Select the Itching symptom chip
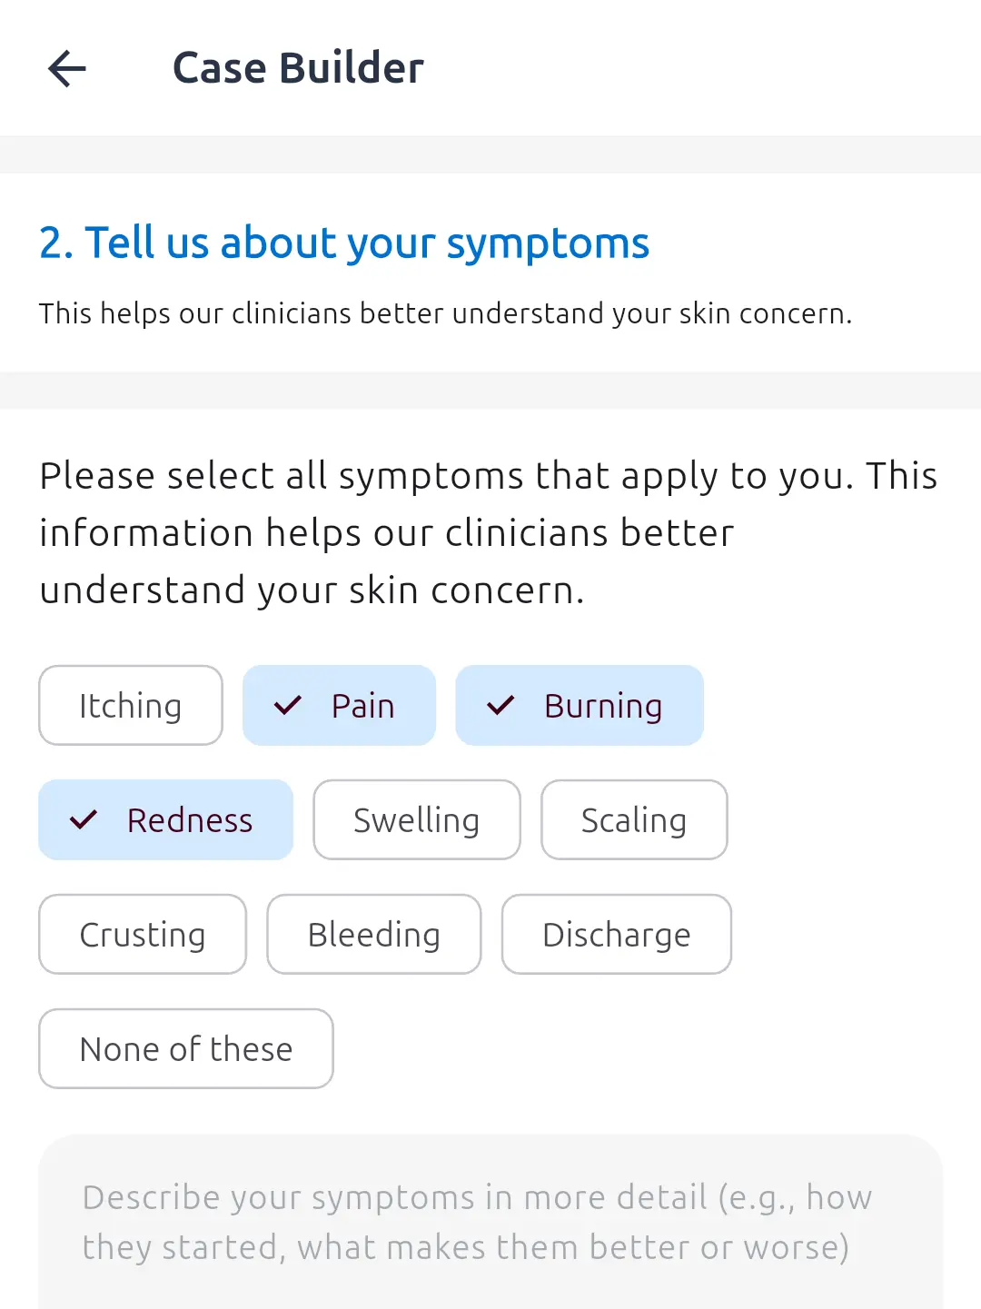The image size is (981, 1309). tap(131, 706)
